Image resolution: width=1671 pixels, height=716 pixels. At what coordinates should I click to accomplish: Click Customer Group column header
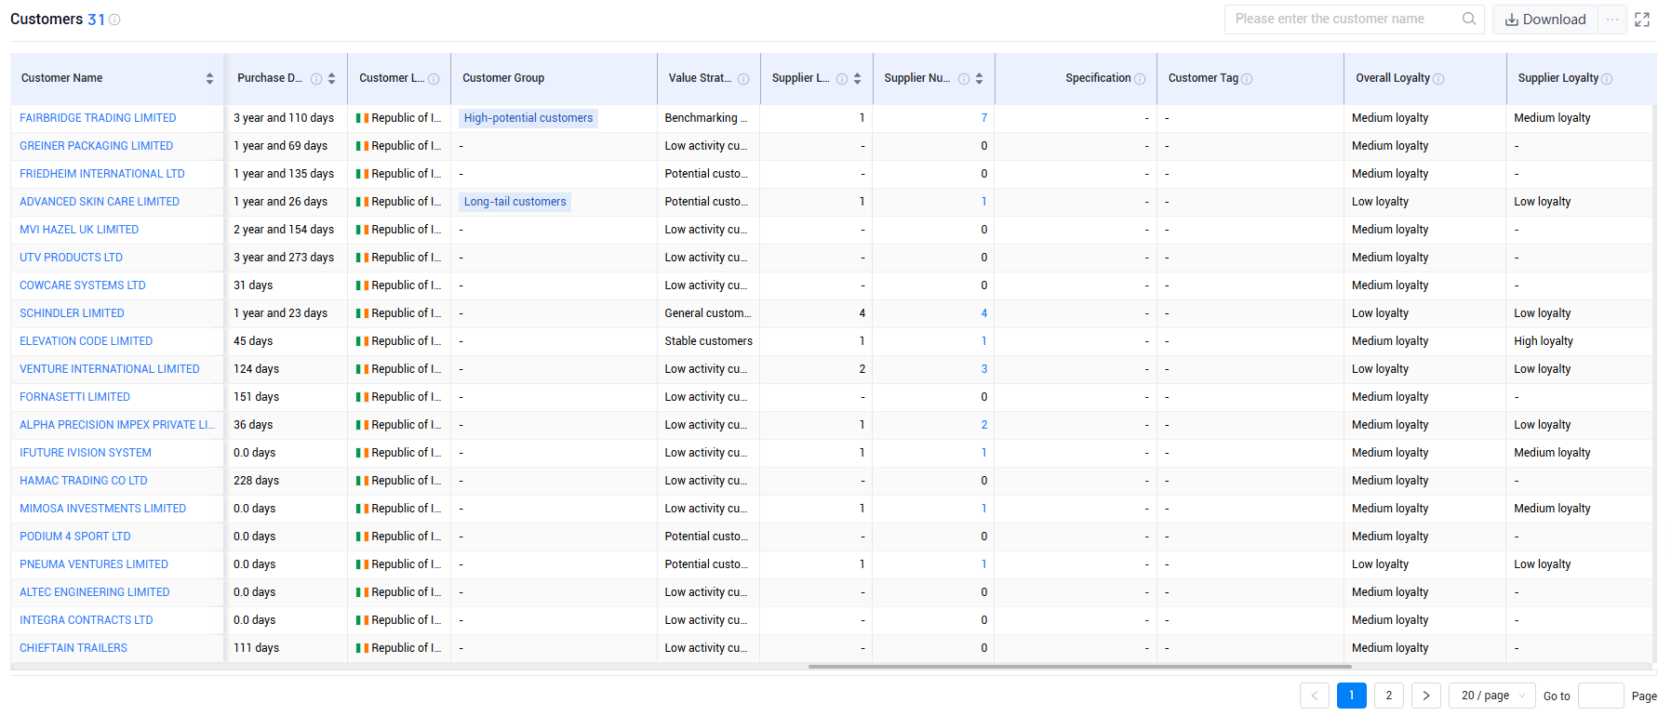click(554, 79)
